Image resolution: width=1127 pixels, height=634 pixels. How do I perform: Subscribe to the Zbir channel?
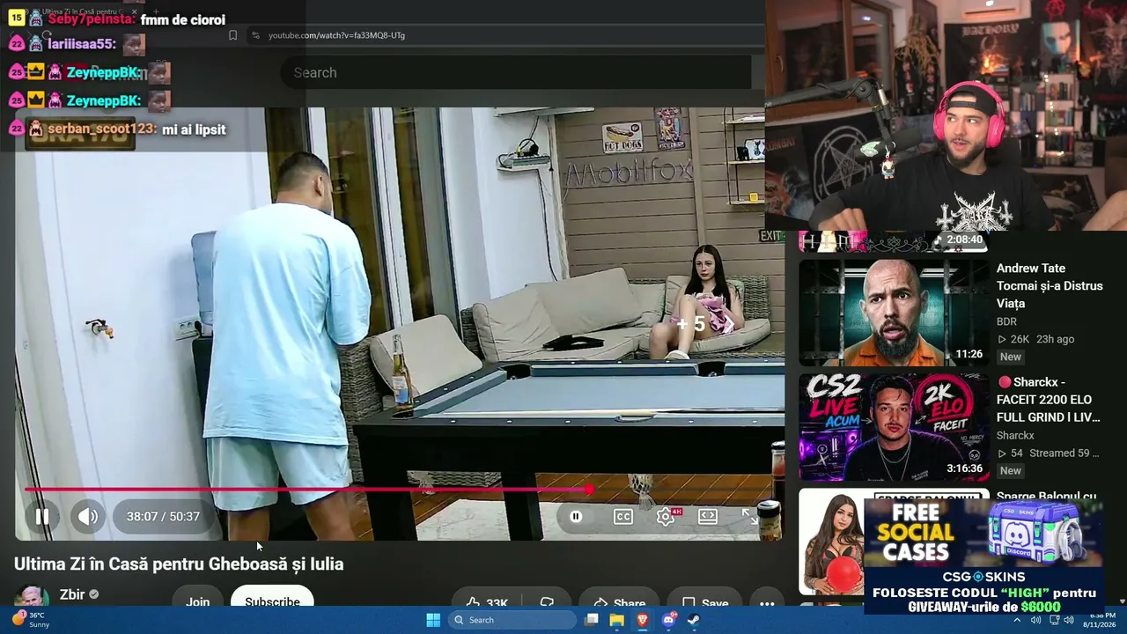pos(272,601)
